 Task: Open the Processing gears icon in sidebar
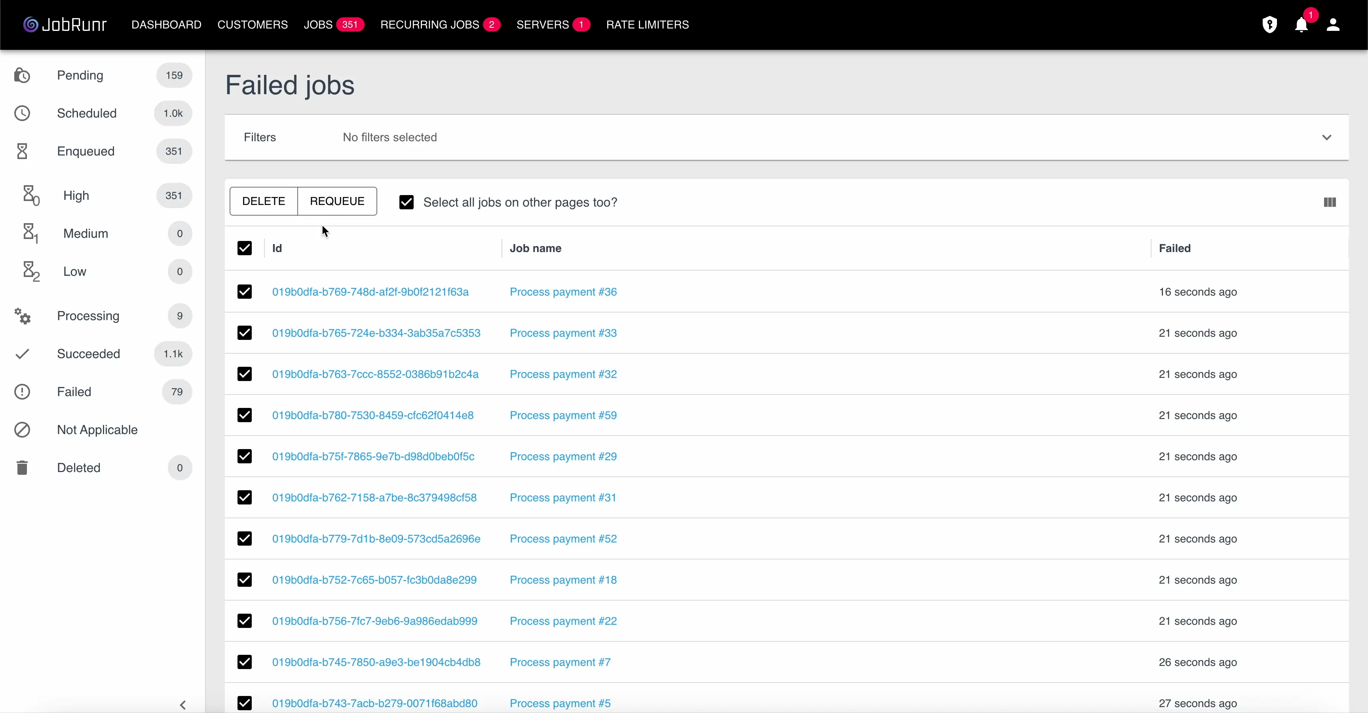pyautogui.click(x=22, y=316)
